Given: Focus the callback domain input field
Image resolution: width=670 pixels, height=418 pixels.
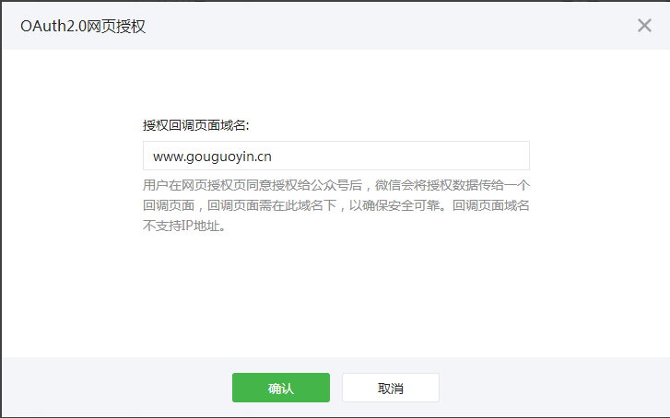Looking at the screenshot, I should click(x=335, y=156).
